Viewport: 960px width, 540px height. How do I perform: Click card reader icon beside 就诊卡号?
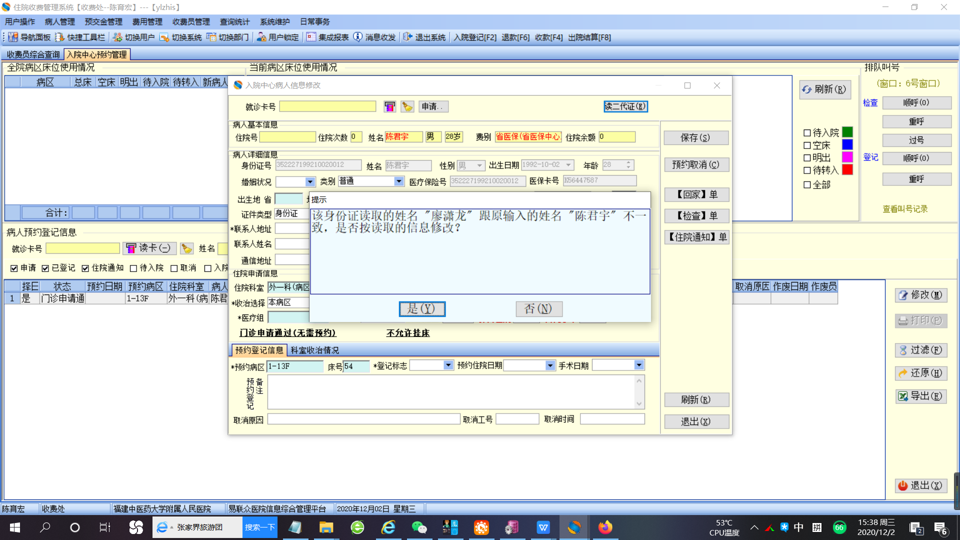point(389,106)
